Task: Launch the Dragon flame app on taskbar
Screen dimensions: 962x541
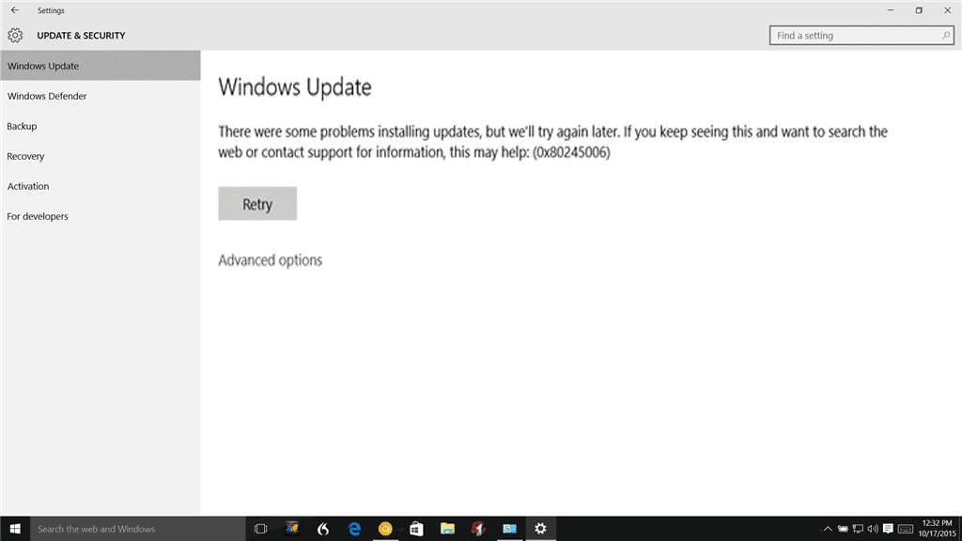Action: pyautogui.click(x=323, y=529)
